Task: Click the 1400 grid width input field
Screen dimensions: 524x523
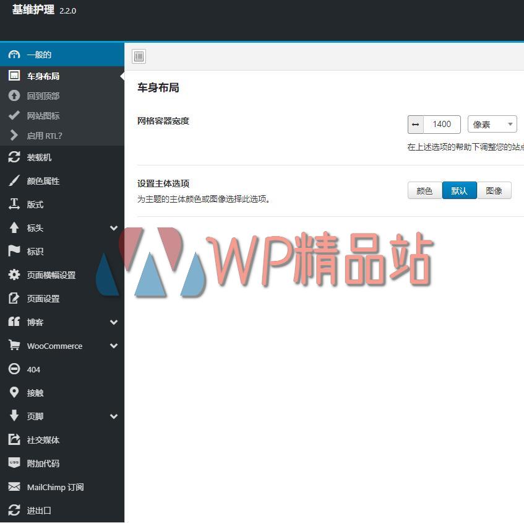Action: [442, 124]
